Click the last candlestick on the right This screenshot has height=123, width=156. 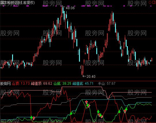[152, 59]
